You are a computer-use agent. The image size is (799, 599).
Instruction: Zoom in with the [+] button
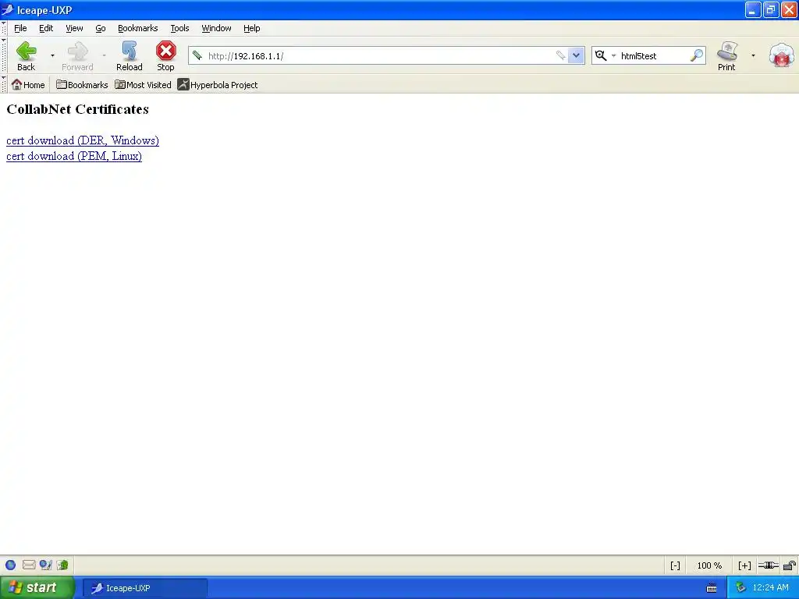[x=744, y=565]
